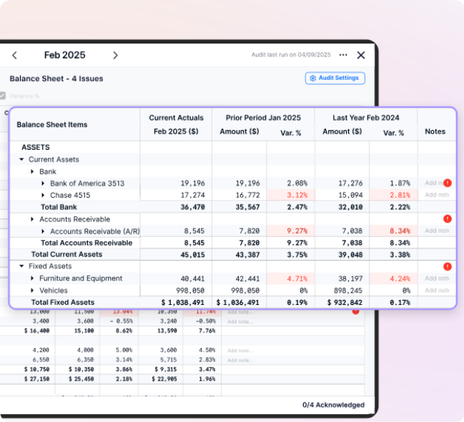This screenshot has height=422, width=464.
Task: Expand the Vehicles row
Action: point(33,291)
